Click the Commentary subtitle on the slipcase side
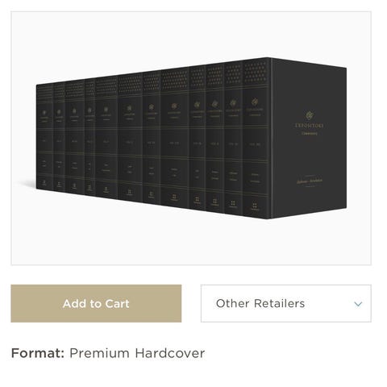This screenshot has height=387, width=387. [309, 133]
